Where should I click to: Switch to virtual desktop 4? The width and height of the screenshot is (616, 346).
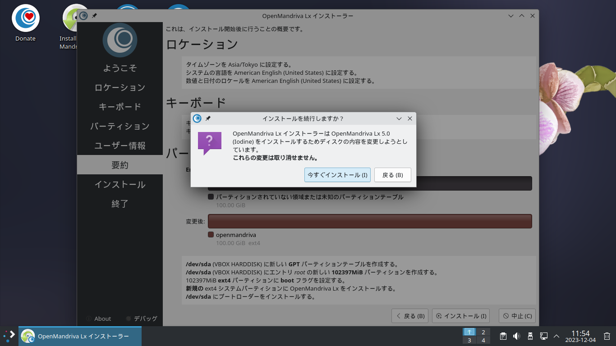pyautogui.click(x=483, y=340)
